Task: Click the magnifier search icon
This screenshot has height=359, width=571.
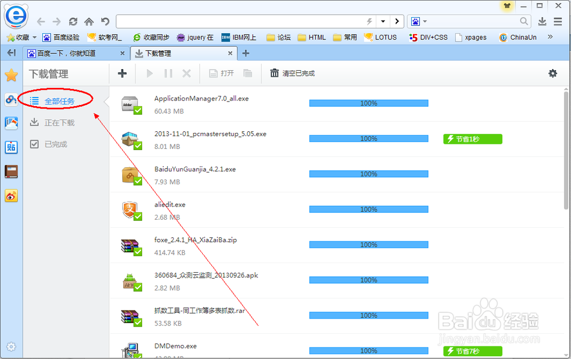Action: tap(524, 22)
